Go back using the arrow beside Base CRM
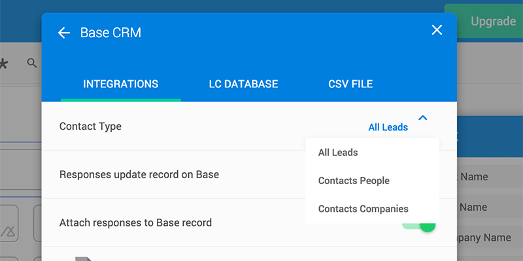The width and height of the screenshot is (523, 261). coord(63,33)
